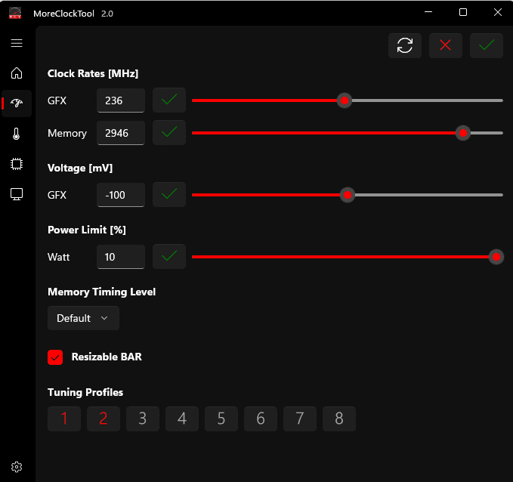The width and height of the screenshot is (513, 482).
Task: Click the GFX clock rate slider handle
Action: tap(345, 100)
